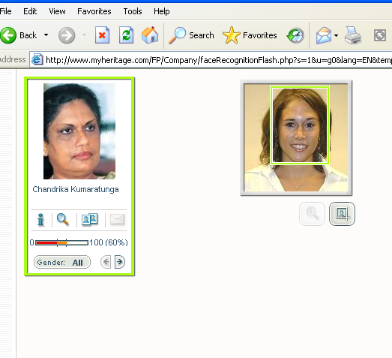The image size is (392, 358).
Task: Click the Refresh toolbar icon
Action: pos(126,35)
